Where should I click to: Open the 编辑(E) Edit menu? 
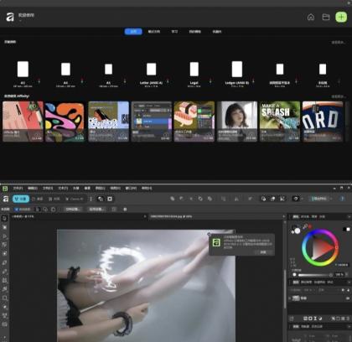coord(33,189)
